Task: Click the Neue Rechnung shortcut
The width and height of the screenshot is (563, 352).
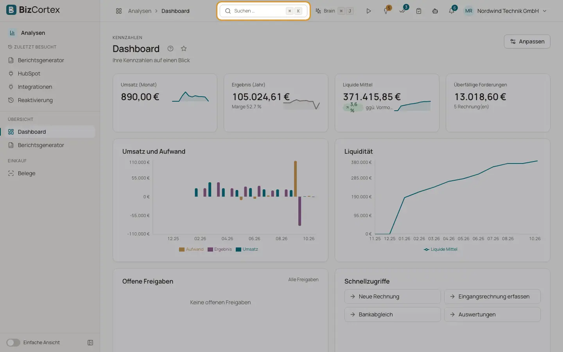Action: pyautogui.click(x=393, y=296)
